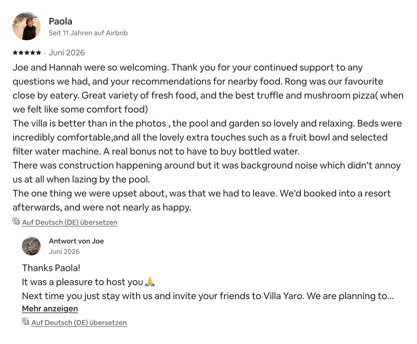Click the "Thanks Paola!" line
417x344 pixels.
point(51,268)
